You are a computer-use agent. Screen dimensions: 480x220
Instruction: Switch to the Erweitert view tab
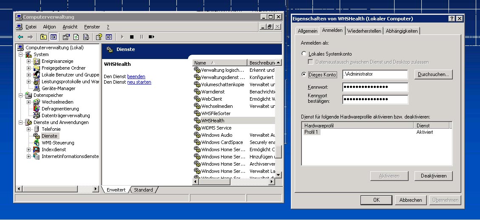116,190
